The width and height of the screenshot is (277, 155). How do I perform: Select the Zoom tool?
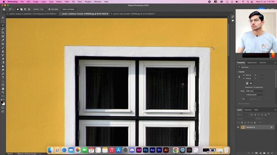coord(3,92)
